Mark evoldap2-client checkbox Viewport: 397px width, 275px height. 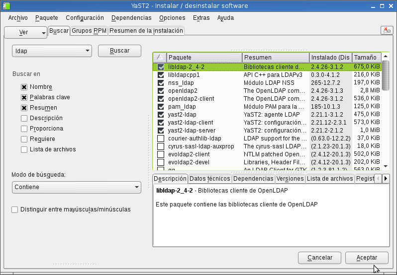coord(161,154)
